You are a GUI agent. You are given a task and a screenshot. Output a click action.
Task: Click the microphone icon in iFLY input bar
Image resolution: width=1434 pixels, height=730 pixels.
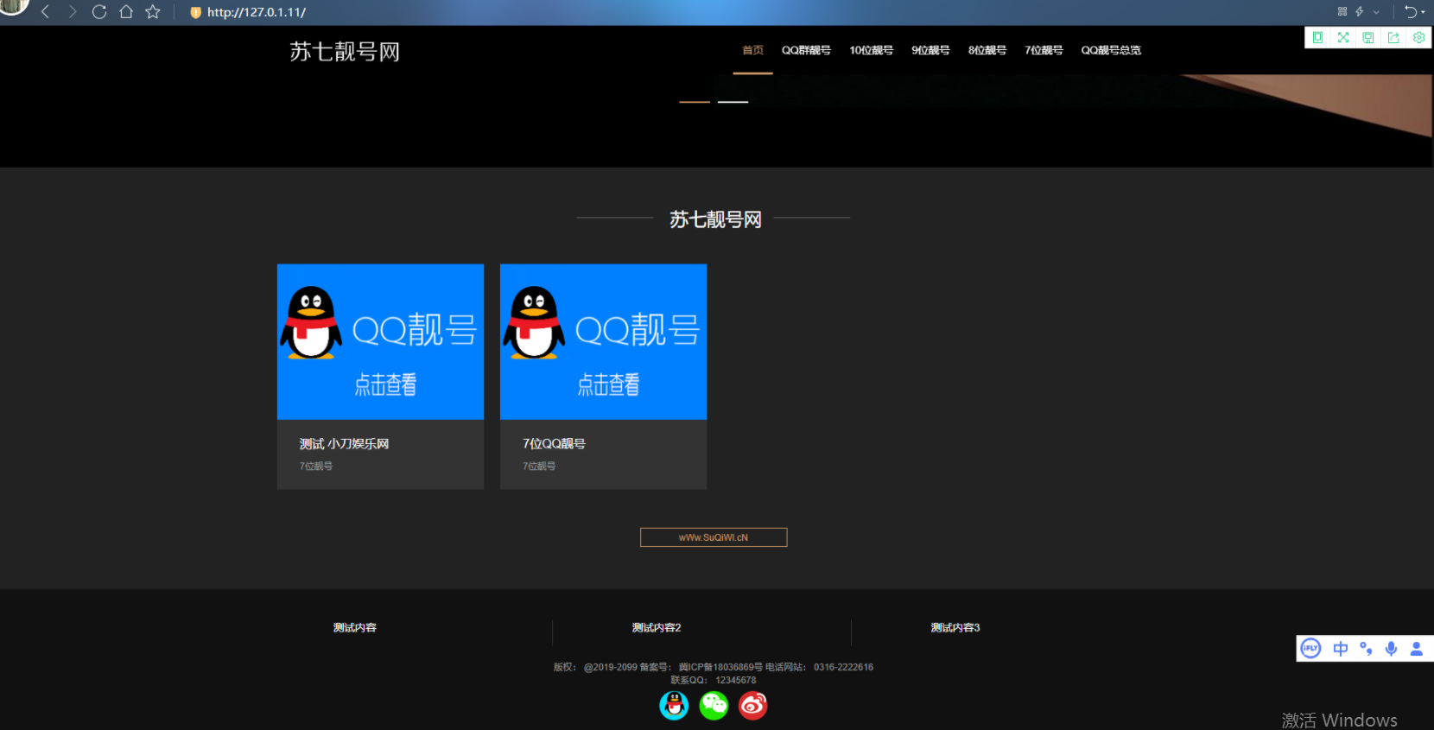coord(1391,649)
